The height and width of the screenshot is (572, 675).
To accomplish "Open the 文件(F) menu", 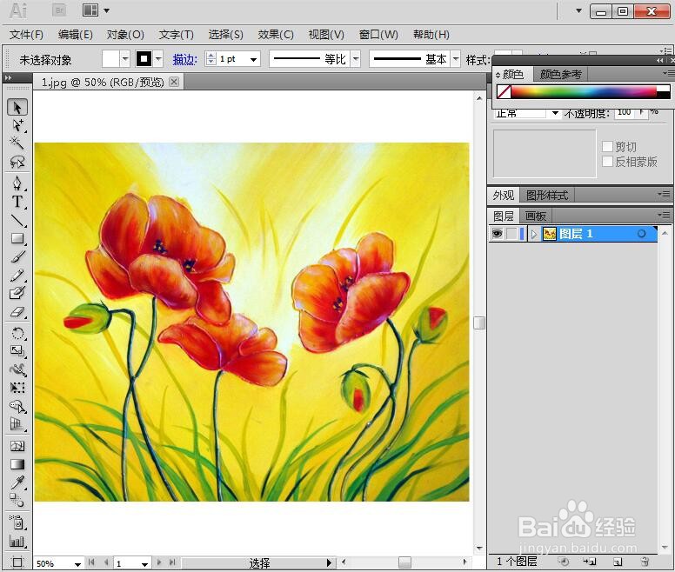I will (x=26, y=35).
